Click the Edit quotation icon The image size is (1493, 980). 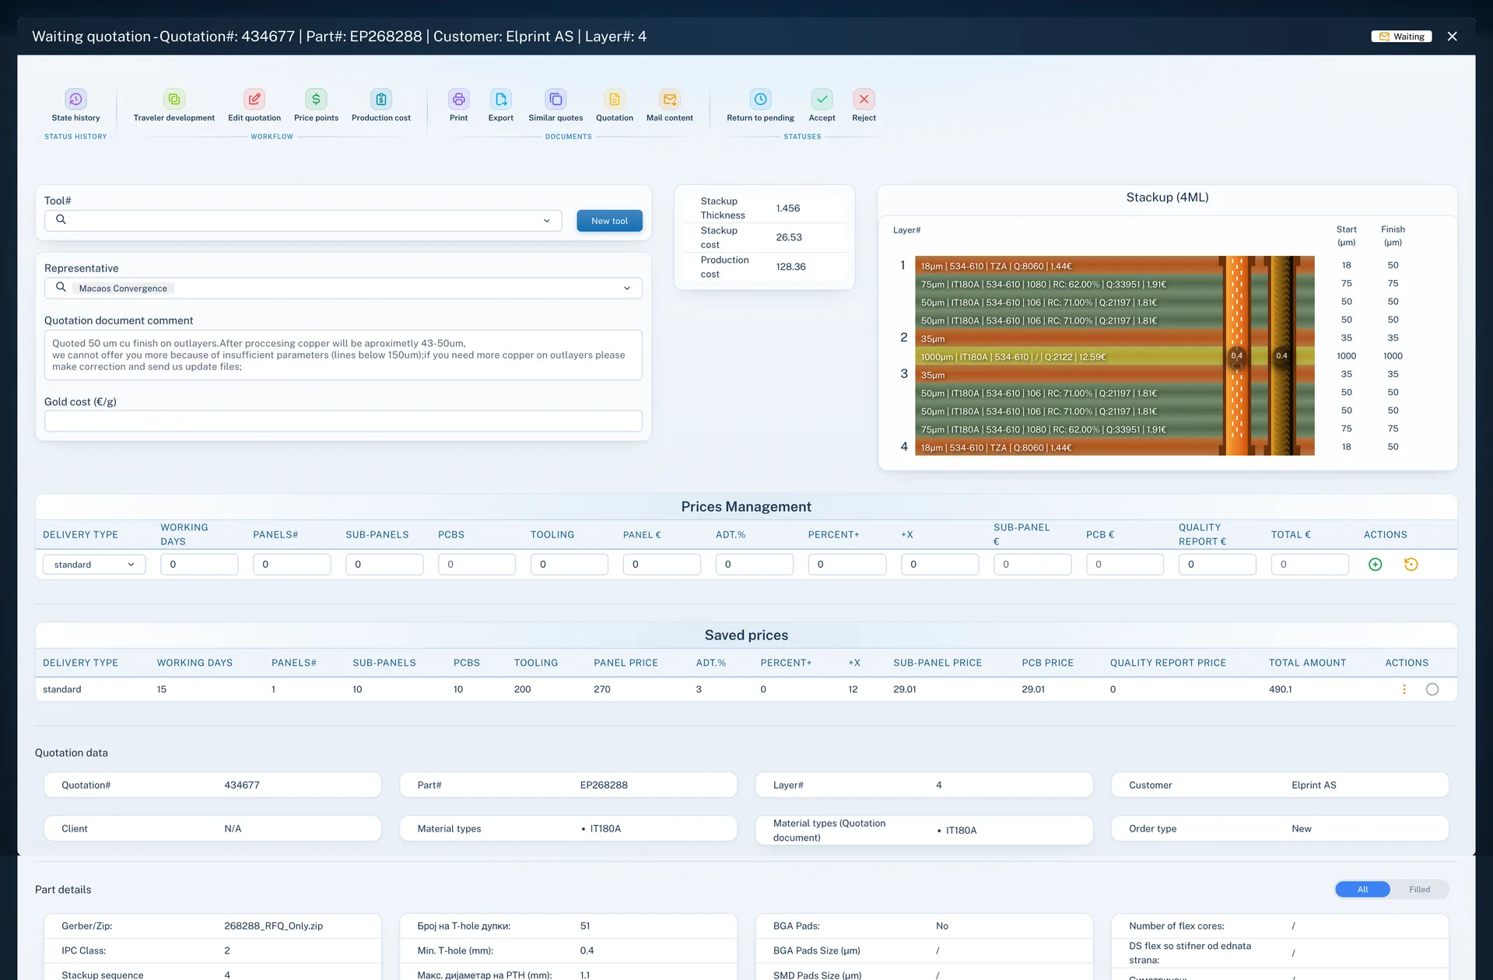click(254, 100)
